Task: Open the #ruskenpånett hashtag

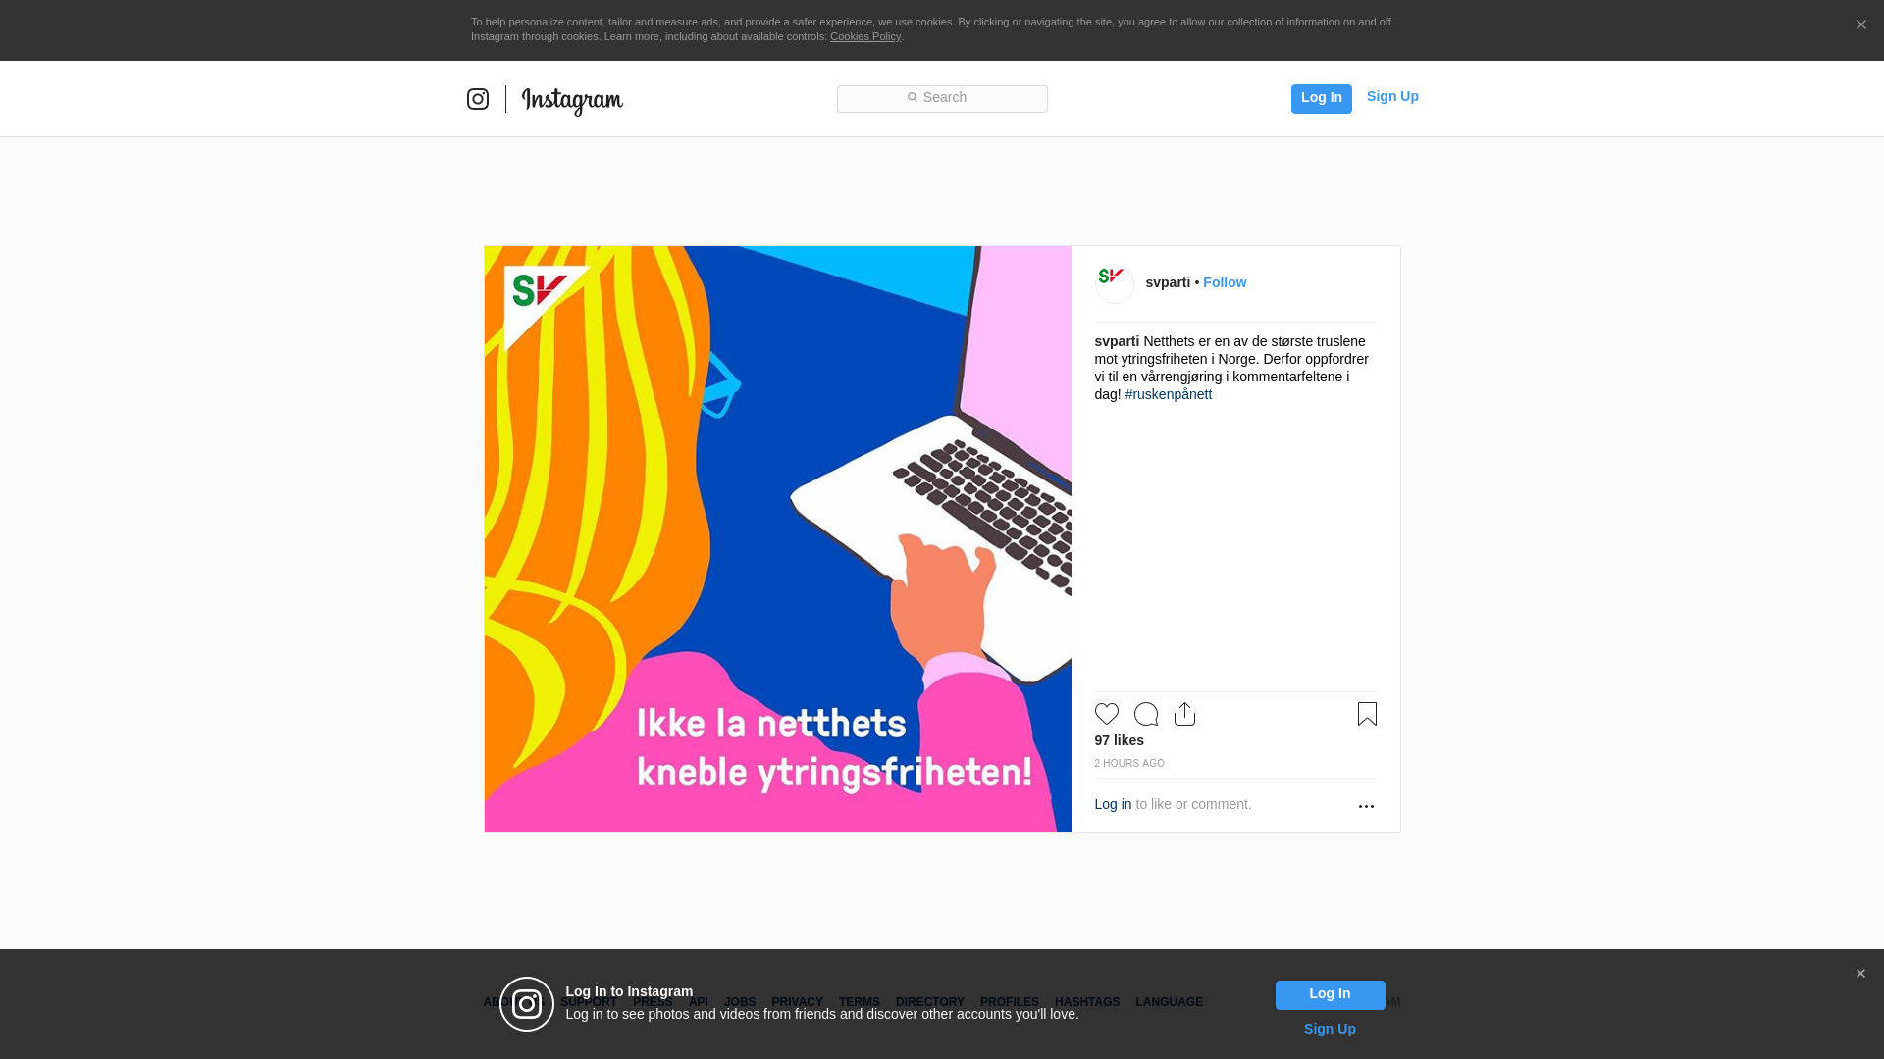Action: point(1168,394)
